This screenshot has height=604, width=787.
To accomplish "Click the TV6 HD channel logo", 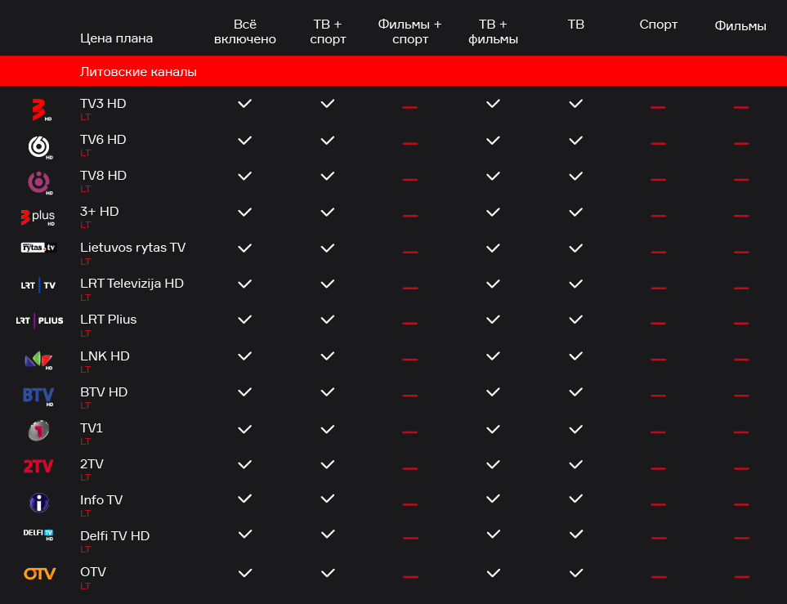I will click(x=40, y=147).
